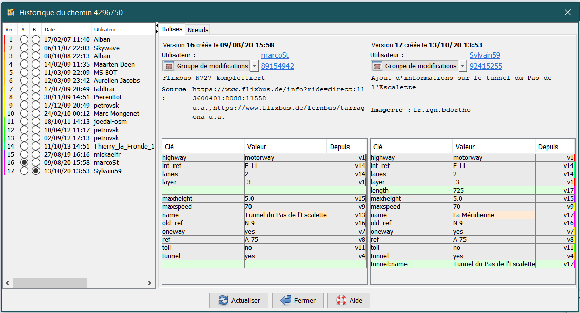Close the Historique du chemin dialog
Screen dimensions: 580x313
(x=567, y=12)
